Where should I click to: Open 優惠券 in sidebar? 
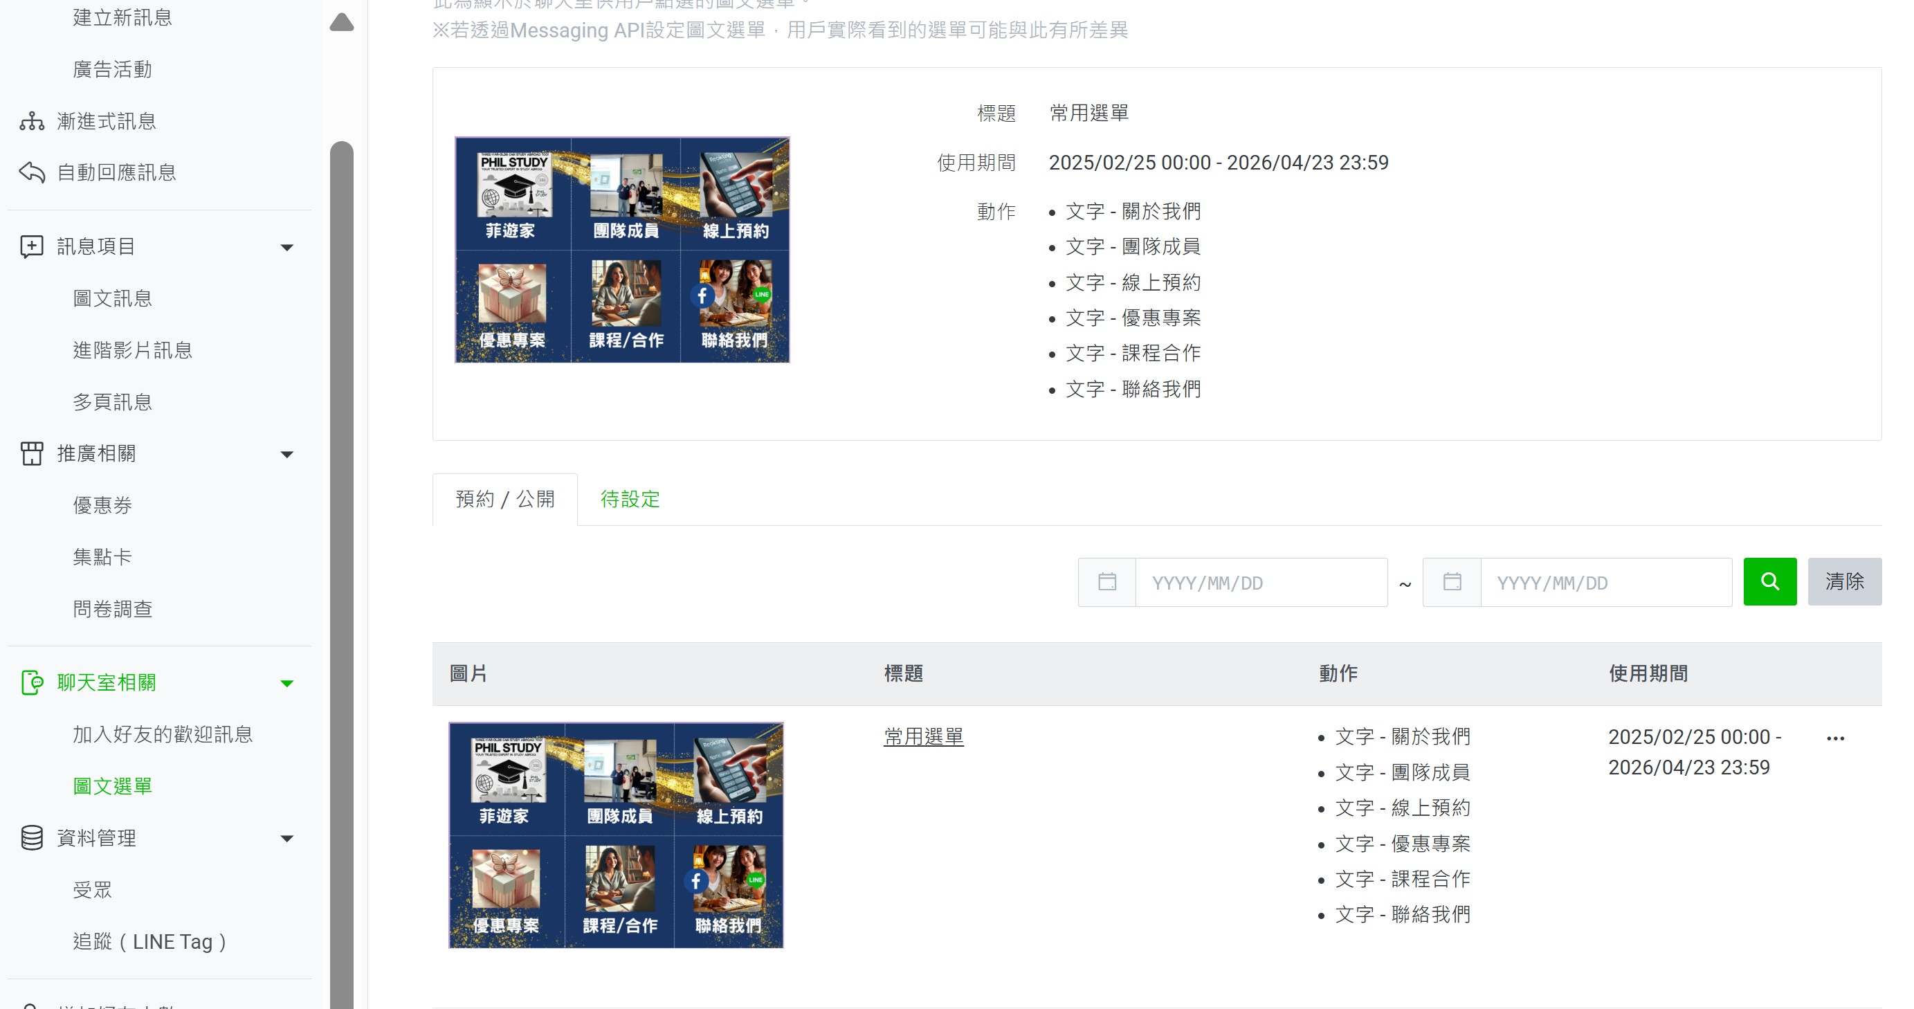(x=102, y=506)
